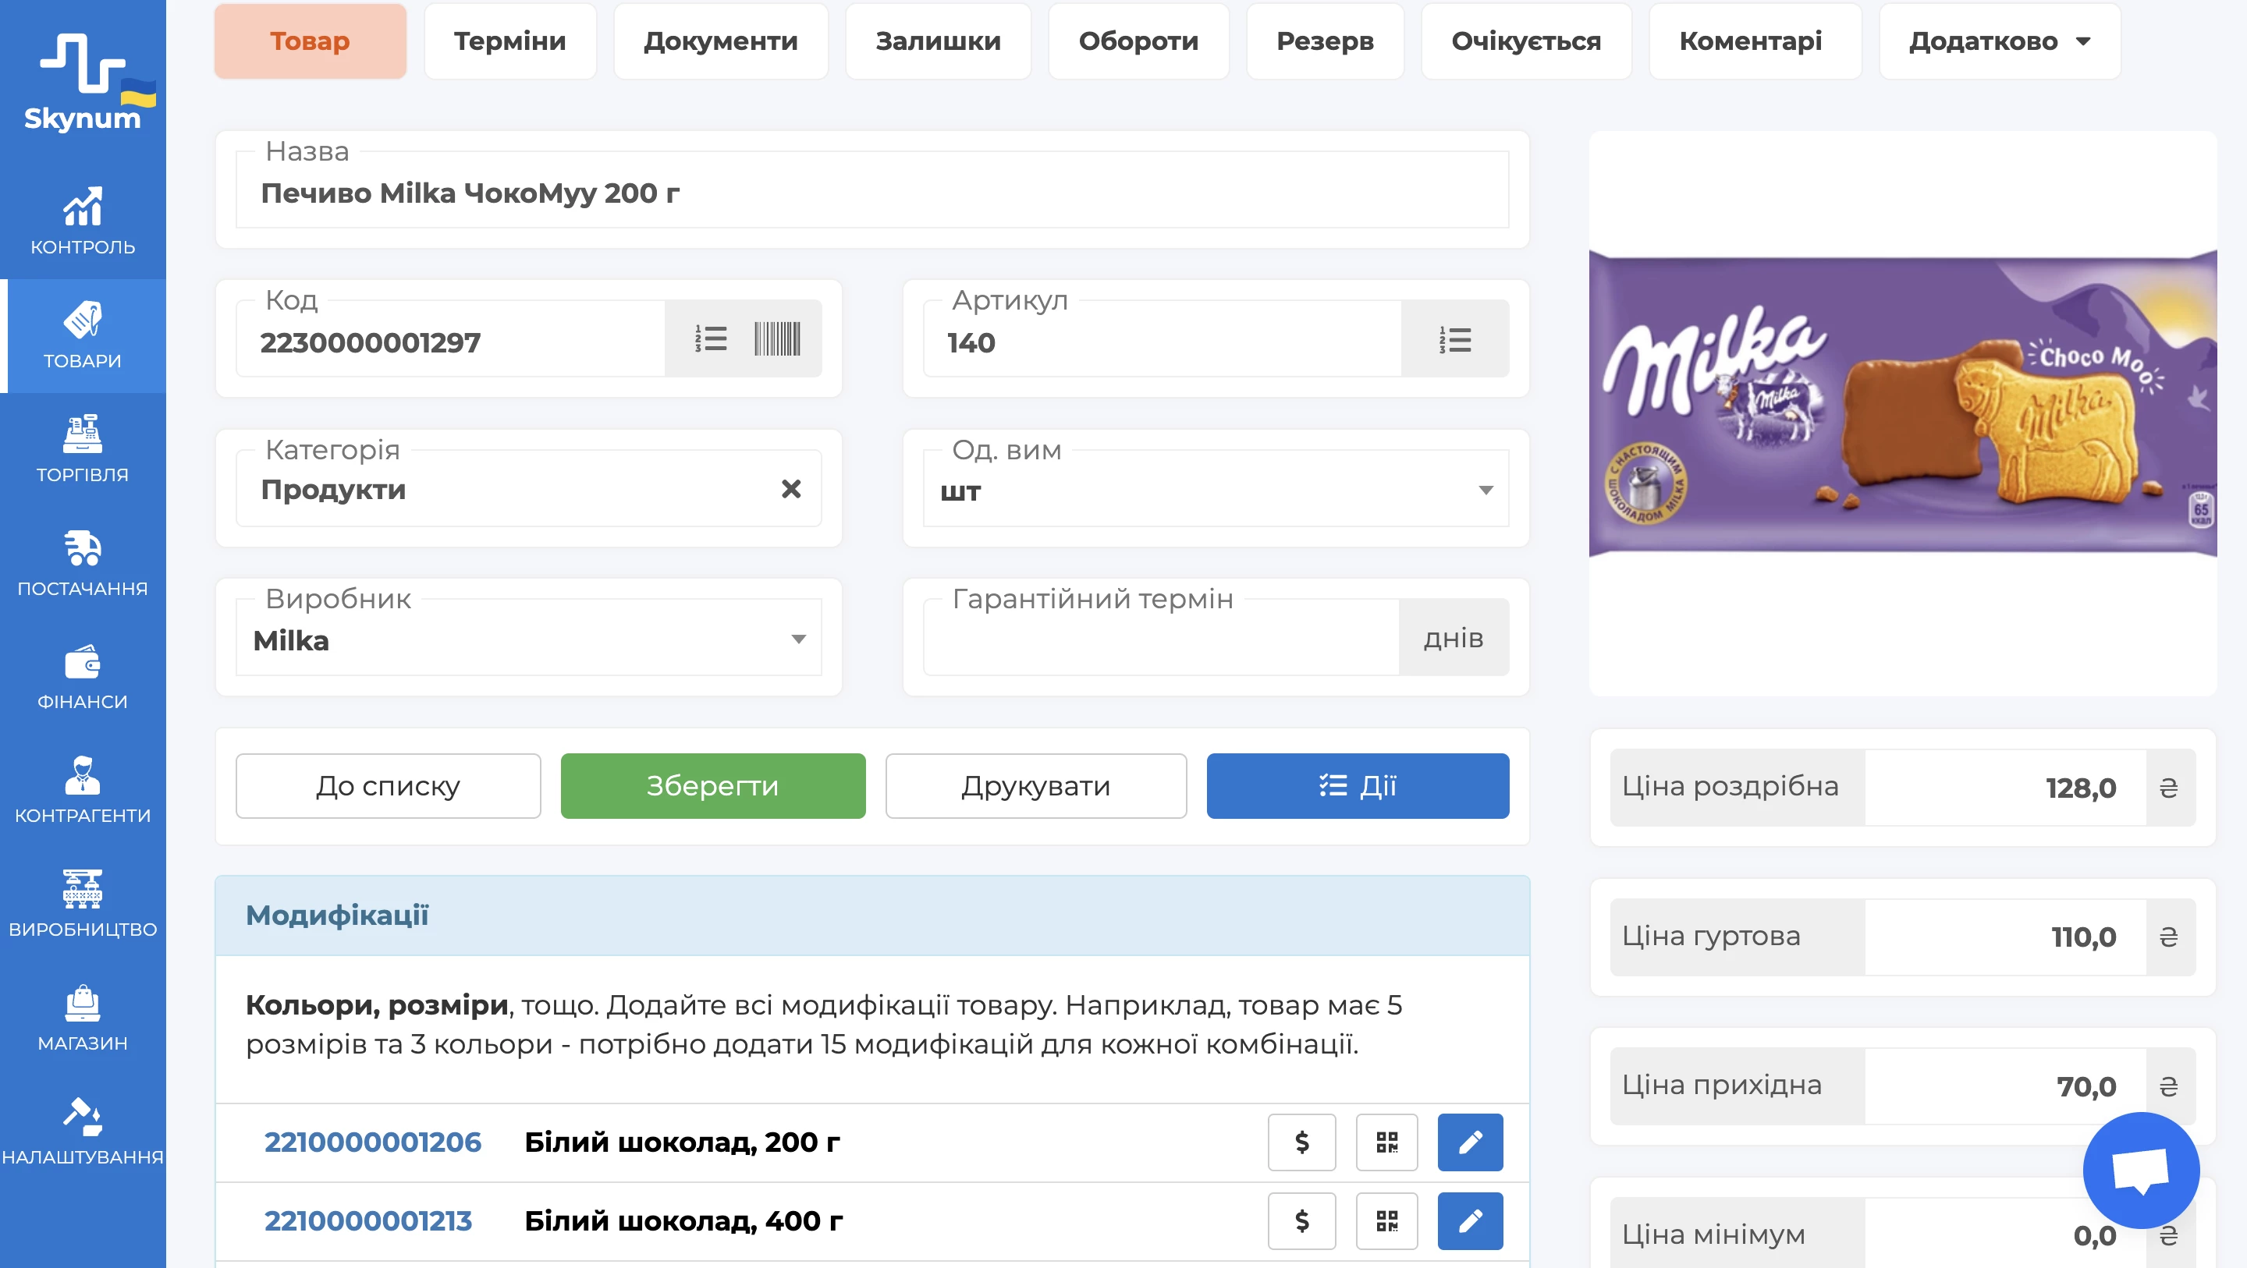Image resolution: width=2247 pixels, height=1268 pixels.
Task: Click the До списку button
Action: coord(389,786)
